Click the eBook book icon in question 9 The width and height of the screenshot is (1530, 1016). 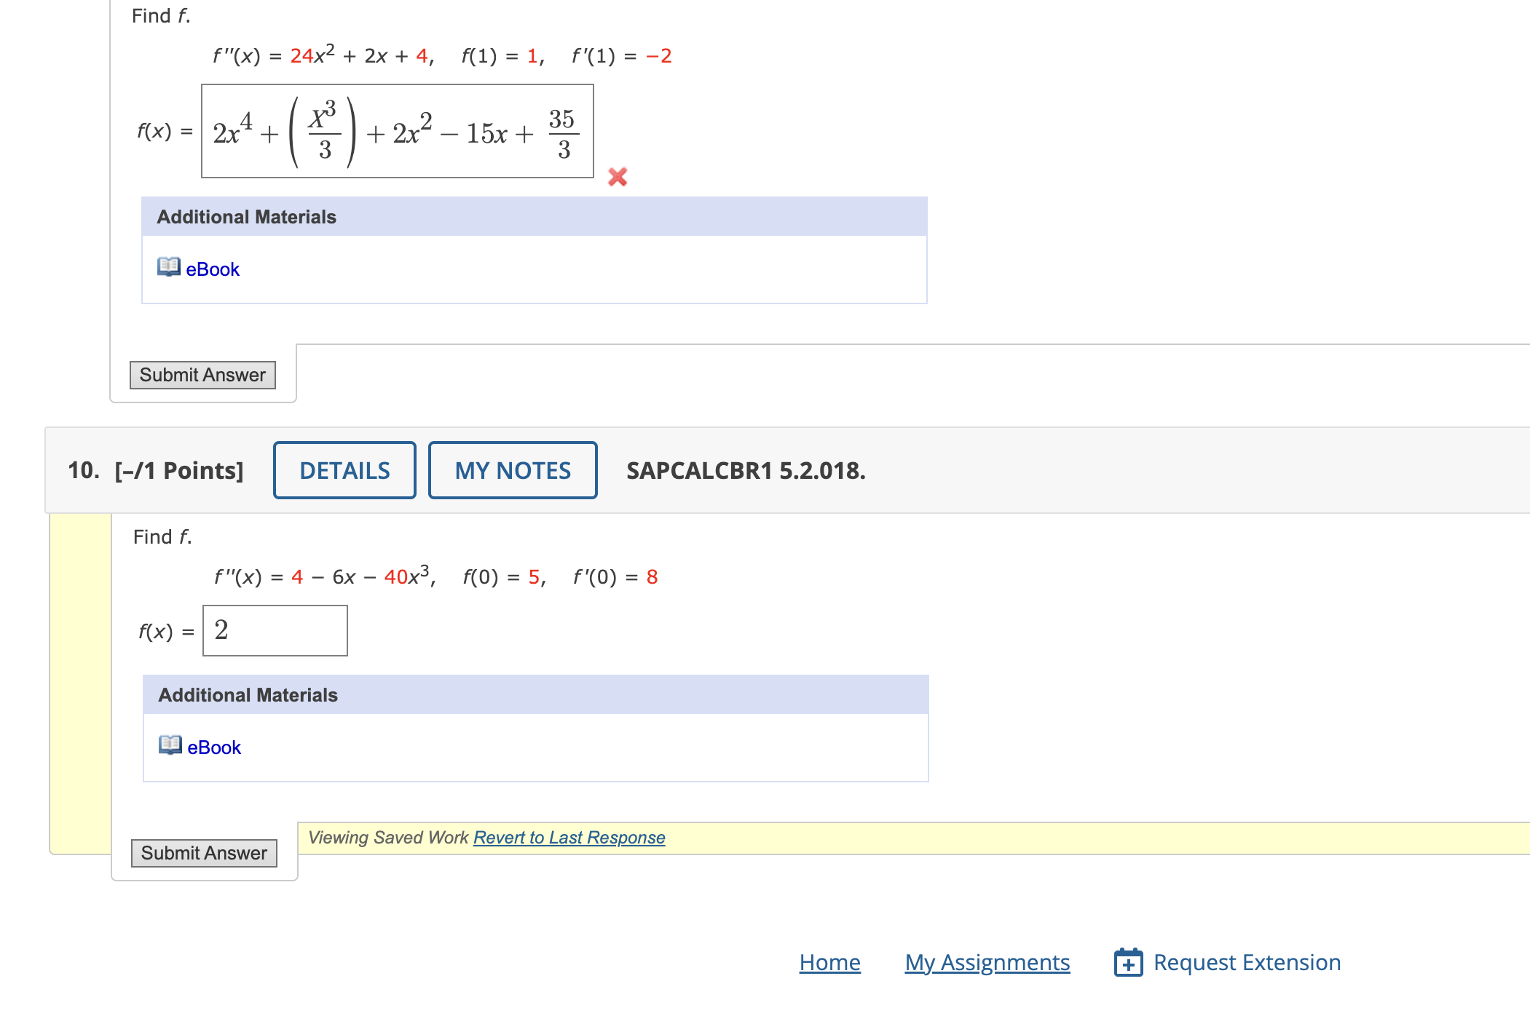[168, 267]
